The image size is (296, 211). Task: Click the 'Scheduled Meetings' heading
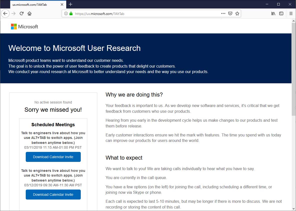[x=53, y=125]
